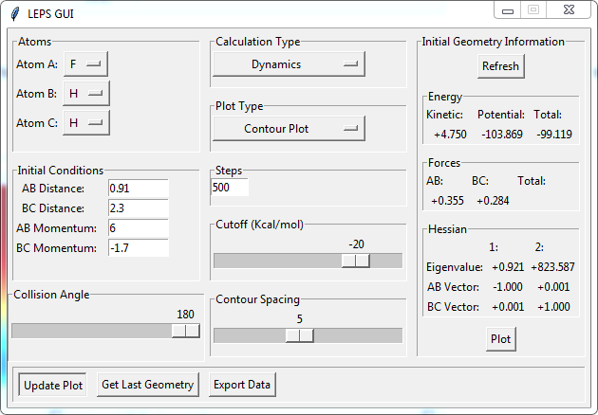This screenshot has height=415, width=598.
Task: Focus the AB Distance input field
Action: point(138,189)
